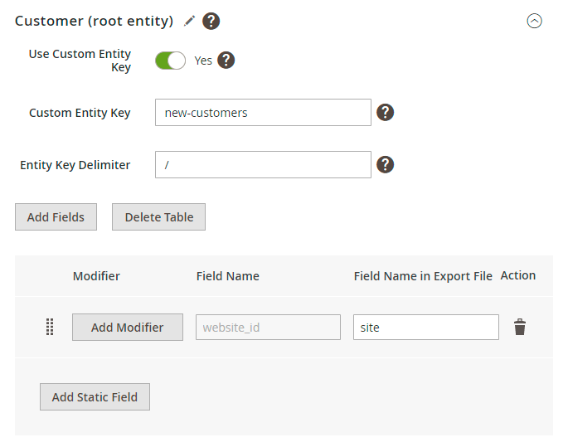Add a modifier to website_id field
Viewport: 568px width, 447px height.
pyautogui.click(x=127, y=328)
